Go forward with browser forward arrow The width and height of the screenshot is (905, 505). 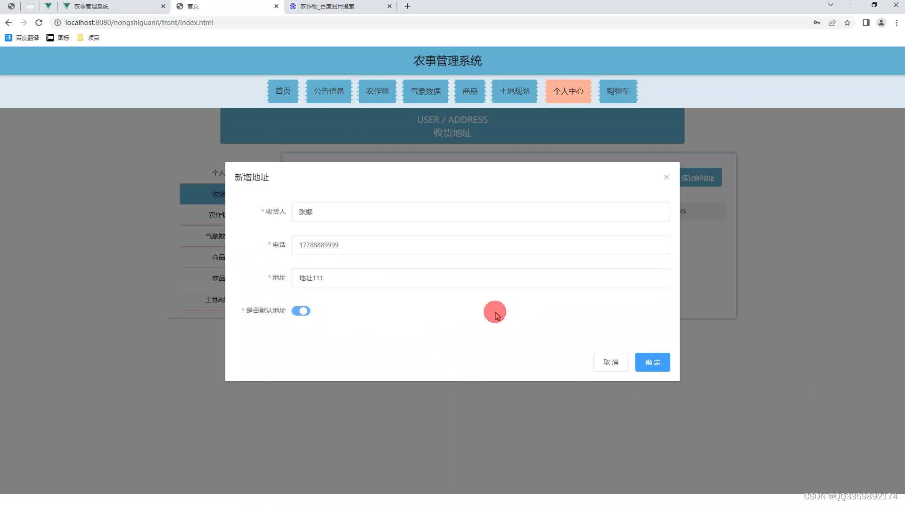[24, 23]
